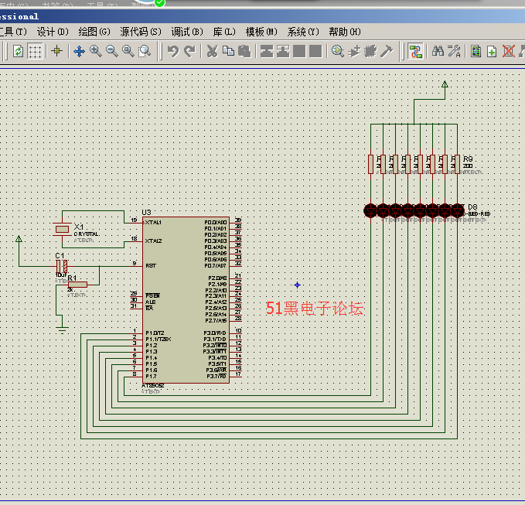This screenshot has height=505, width=525.
Task: Open Pick Parts from Libraries icon
Action: click(x=337, y=51)
